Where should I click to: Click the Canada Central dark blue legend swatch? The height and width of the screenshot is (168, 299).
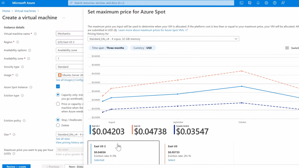[x=174, y=130]
